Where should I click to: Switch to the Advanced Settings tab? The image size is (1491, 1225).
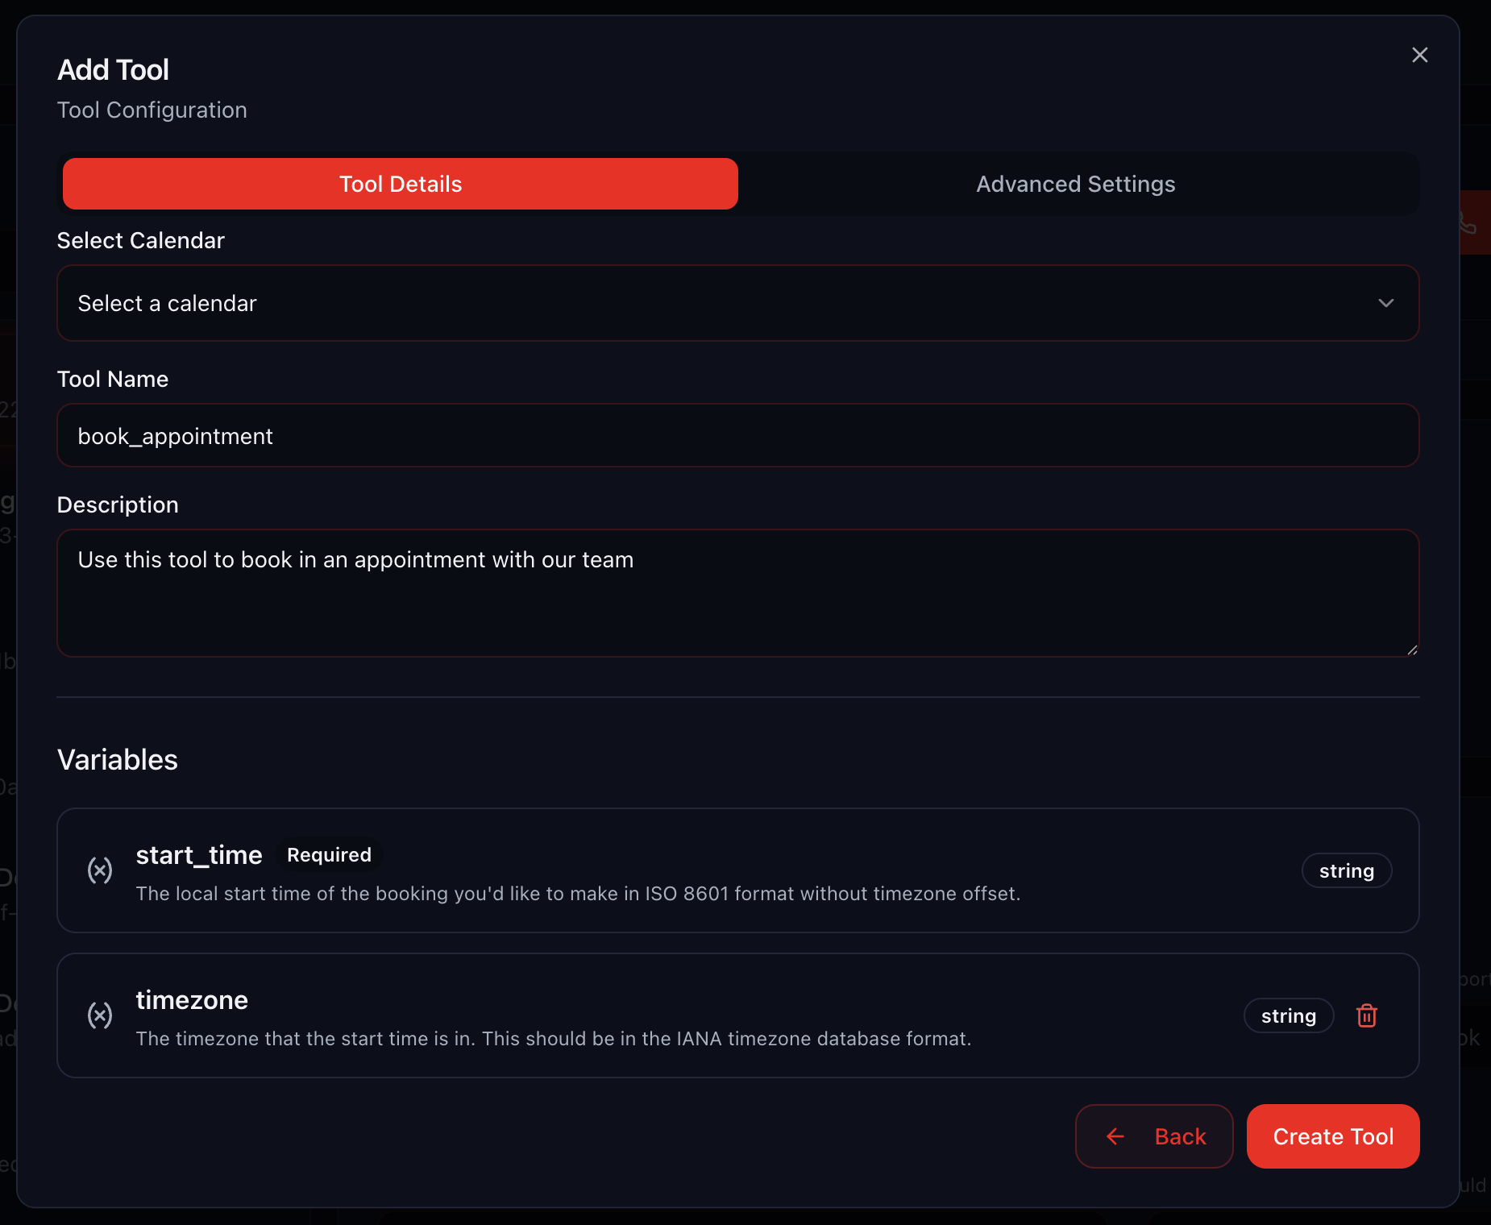[1076, 184]
